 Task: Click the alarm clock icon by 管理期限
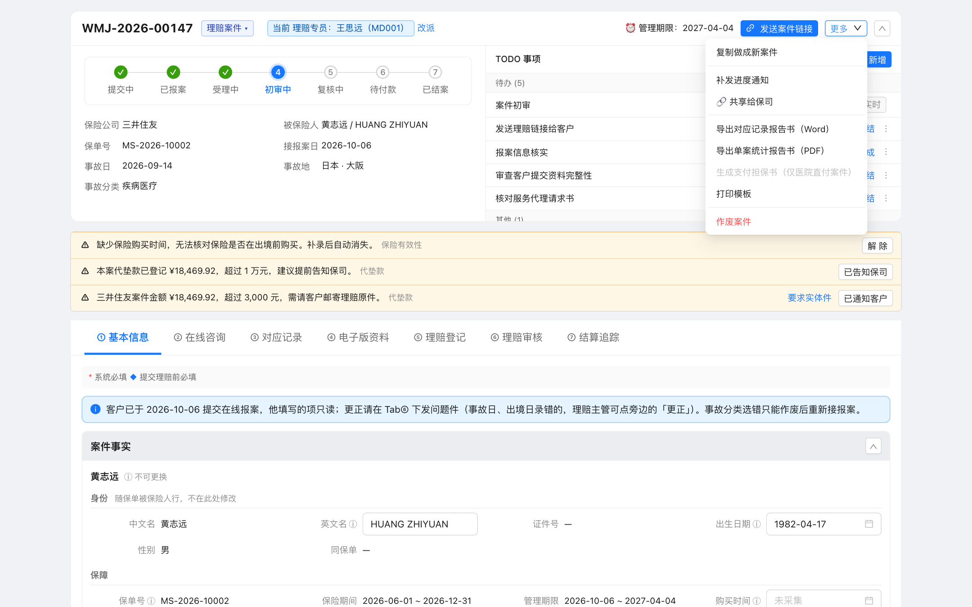click(x=630, y=28)
